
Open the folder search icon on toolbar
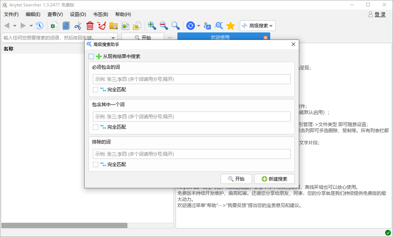[114, 26]
